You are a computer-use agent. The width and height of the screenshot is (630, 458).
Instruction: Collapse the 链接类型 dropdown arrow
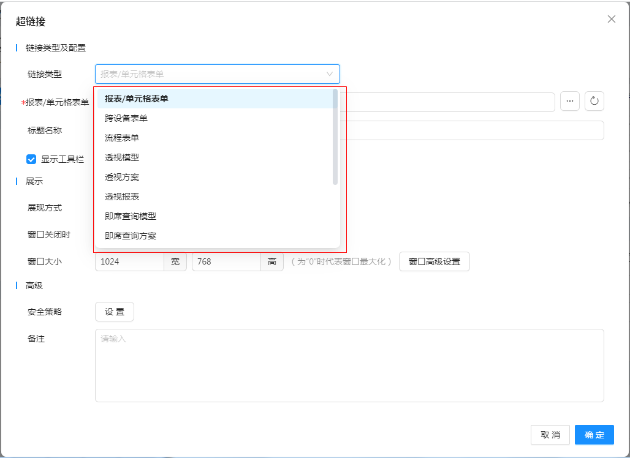point(330,74)
